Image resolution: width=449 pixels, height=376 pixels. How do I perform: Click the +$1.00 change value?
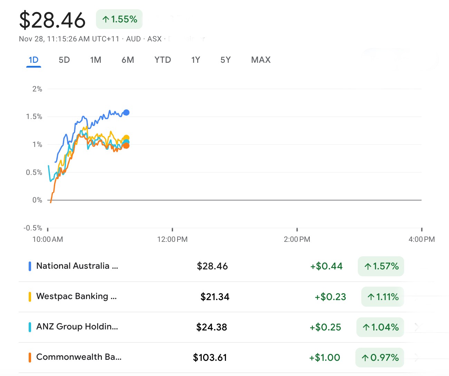click(x=325, y=357)
